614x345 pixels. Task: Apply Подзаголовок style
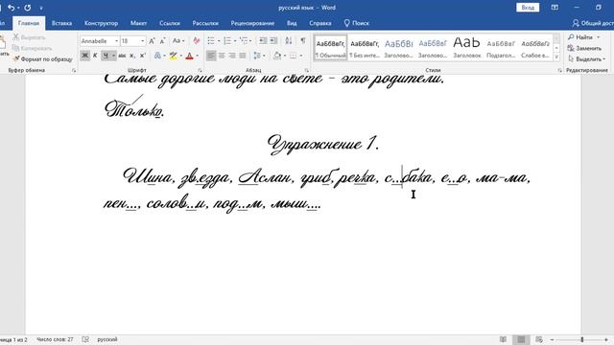tap(501, 48)
